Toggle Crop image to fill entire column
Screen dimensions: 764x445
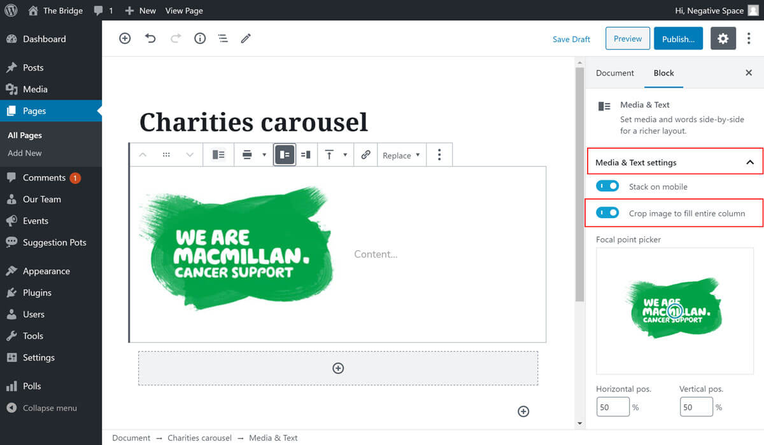coord(607,213)
